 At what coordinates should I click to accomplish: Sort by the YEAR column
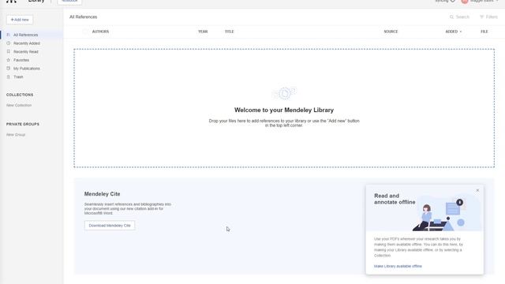203,32
